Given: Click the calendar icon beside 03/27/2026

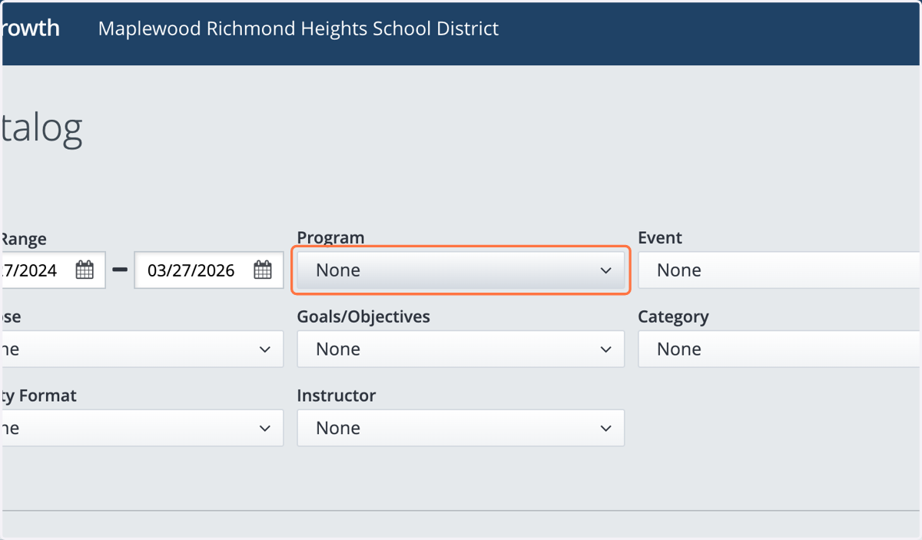Looking at the screenshot, I should [263, 270].
